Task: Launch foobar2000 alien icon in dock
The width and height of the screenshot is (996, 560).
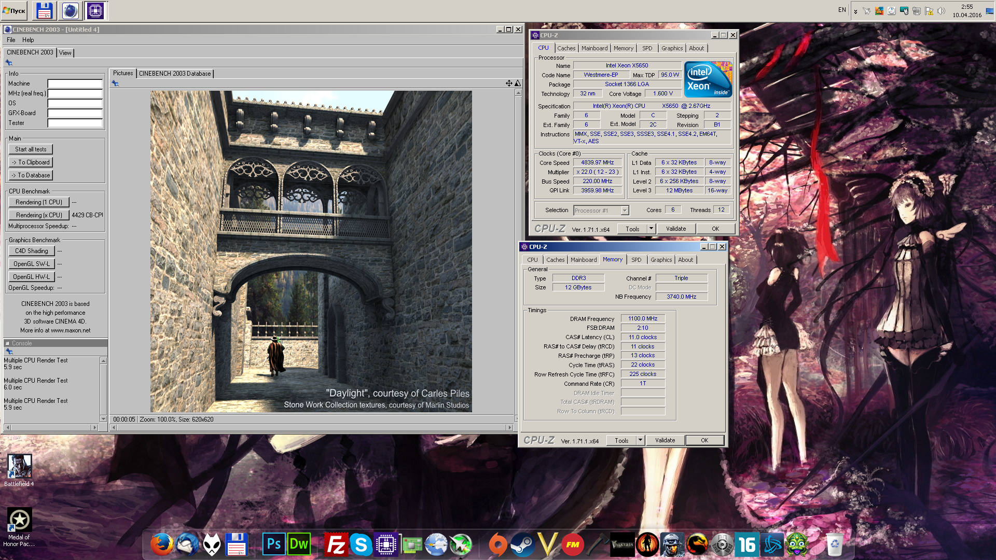Action: coord(212,544)
